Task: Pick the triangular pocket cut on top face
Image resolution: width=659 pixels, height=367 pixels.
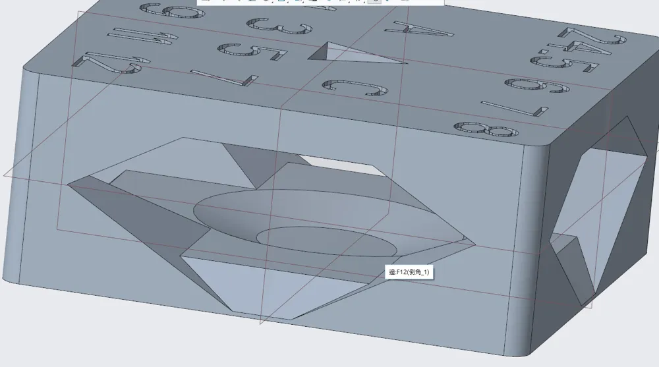Action: (357, 53)
